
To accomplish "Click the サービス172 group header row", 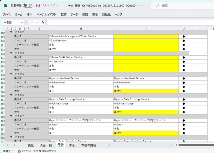I will [x=108, y=32].
